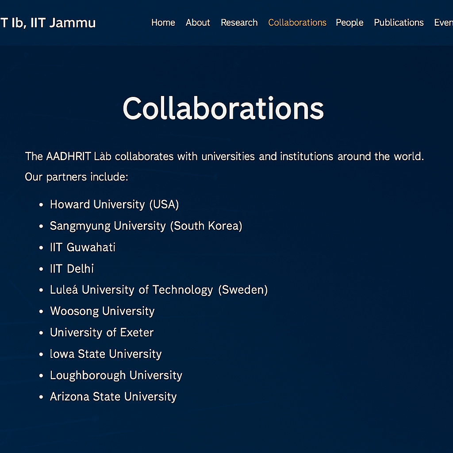This screenshot has width=453, height=453.
Task: Select Howard University (USA) list entry
Action: point(114,204)
